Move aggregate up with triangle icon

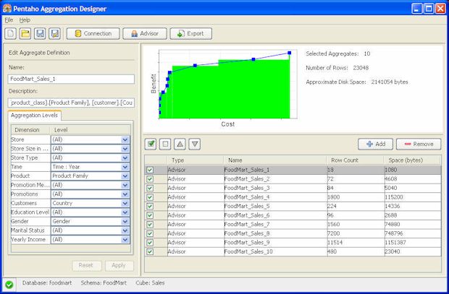click(x=180, y=144)
